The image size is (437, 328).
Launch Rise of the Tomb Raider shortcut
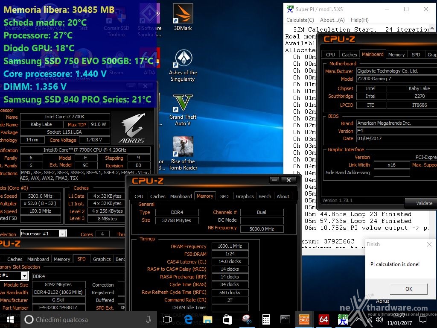[x=183, y=153]
